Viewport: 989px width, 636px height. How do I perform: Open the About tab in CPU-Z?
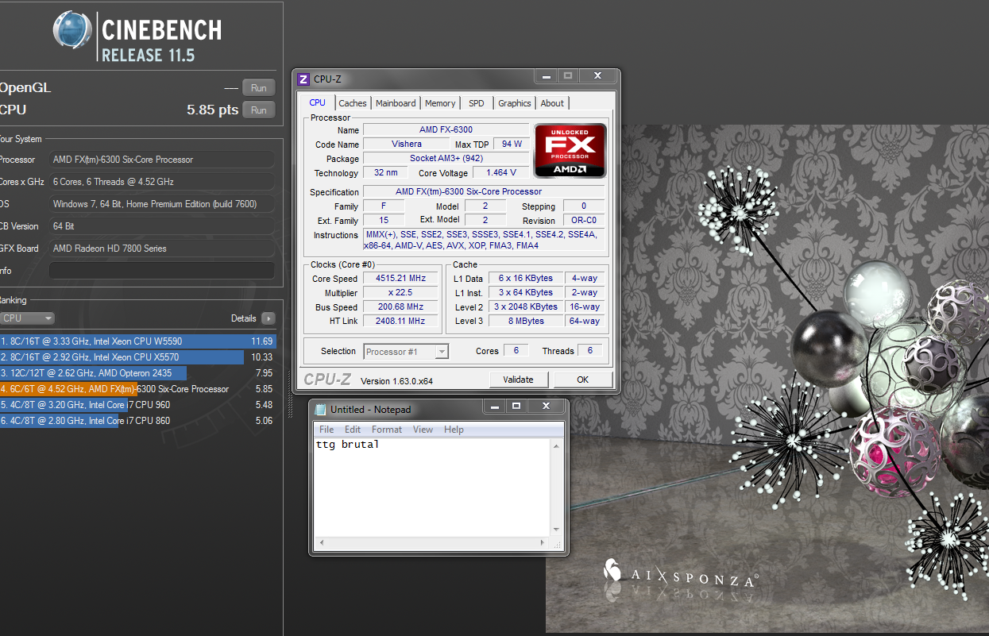[552, 103]
